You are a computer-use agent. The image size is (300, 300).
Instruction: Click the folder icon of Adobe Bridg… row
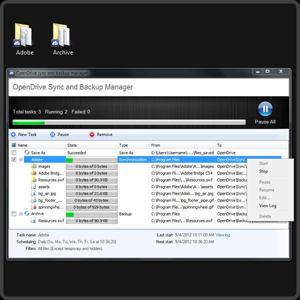pyautogui.click(x=33, y=173)
